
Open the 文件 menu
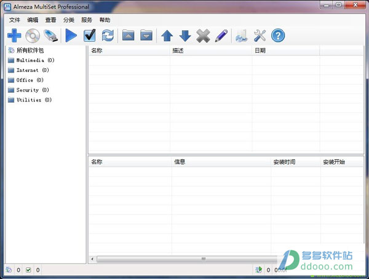pos(15,20)
